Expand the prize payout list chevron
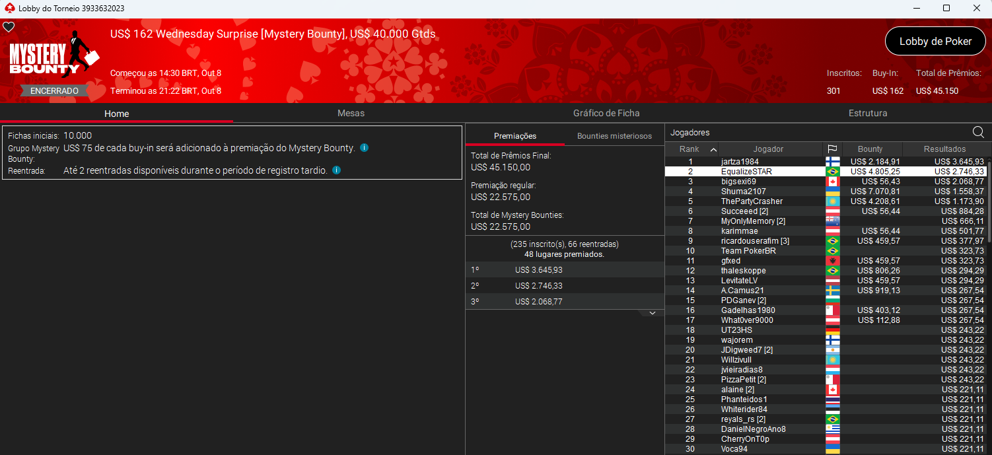 [653, 313]
